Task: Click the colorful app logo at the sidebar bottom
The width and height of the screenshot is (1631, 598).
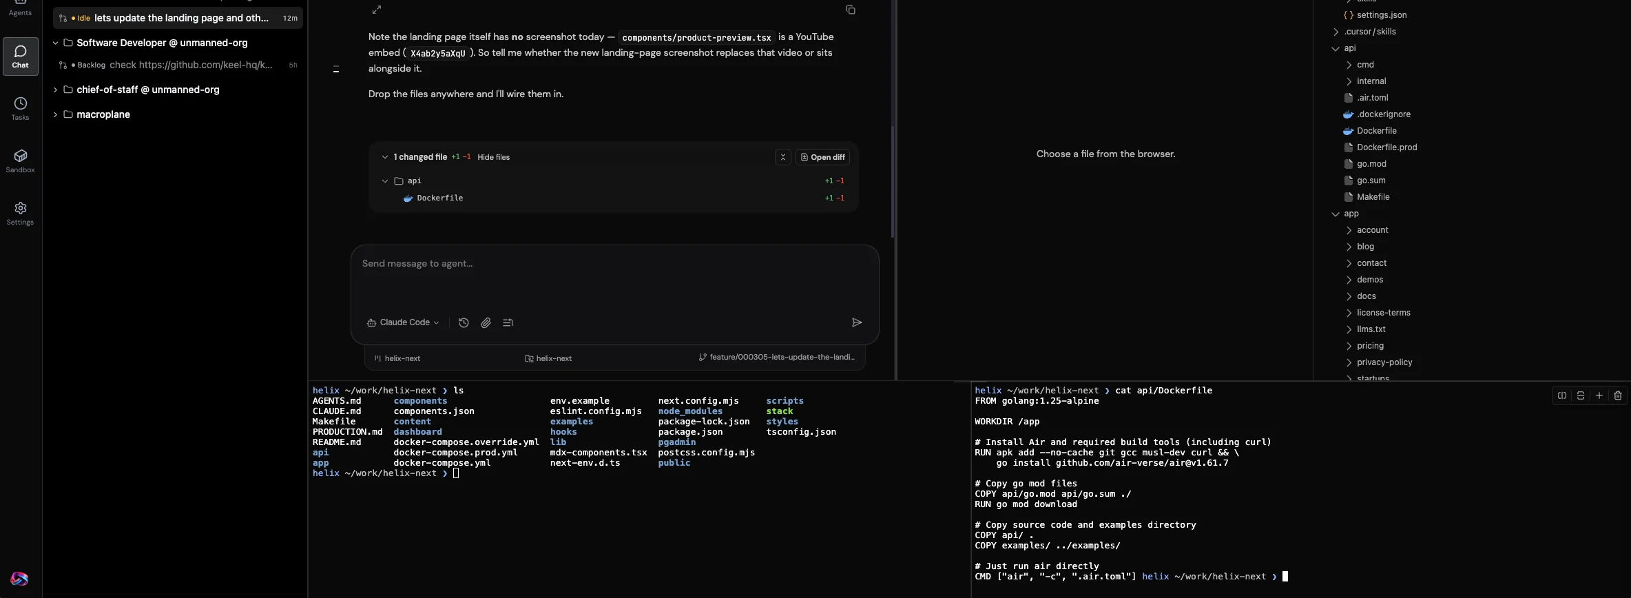Action: pos(20,579)
